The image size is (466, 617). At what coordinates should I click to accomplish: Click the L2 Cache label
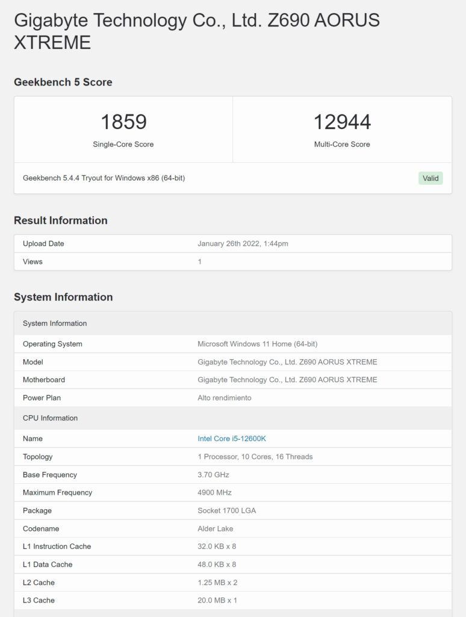[39, 583]
